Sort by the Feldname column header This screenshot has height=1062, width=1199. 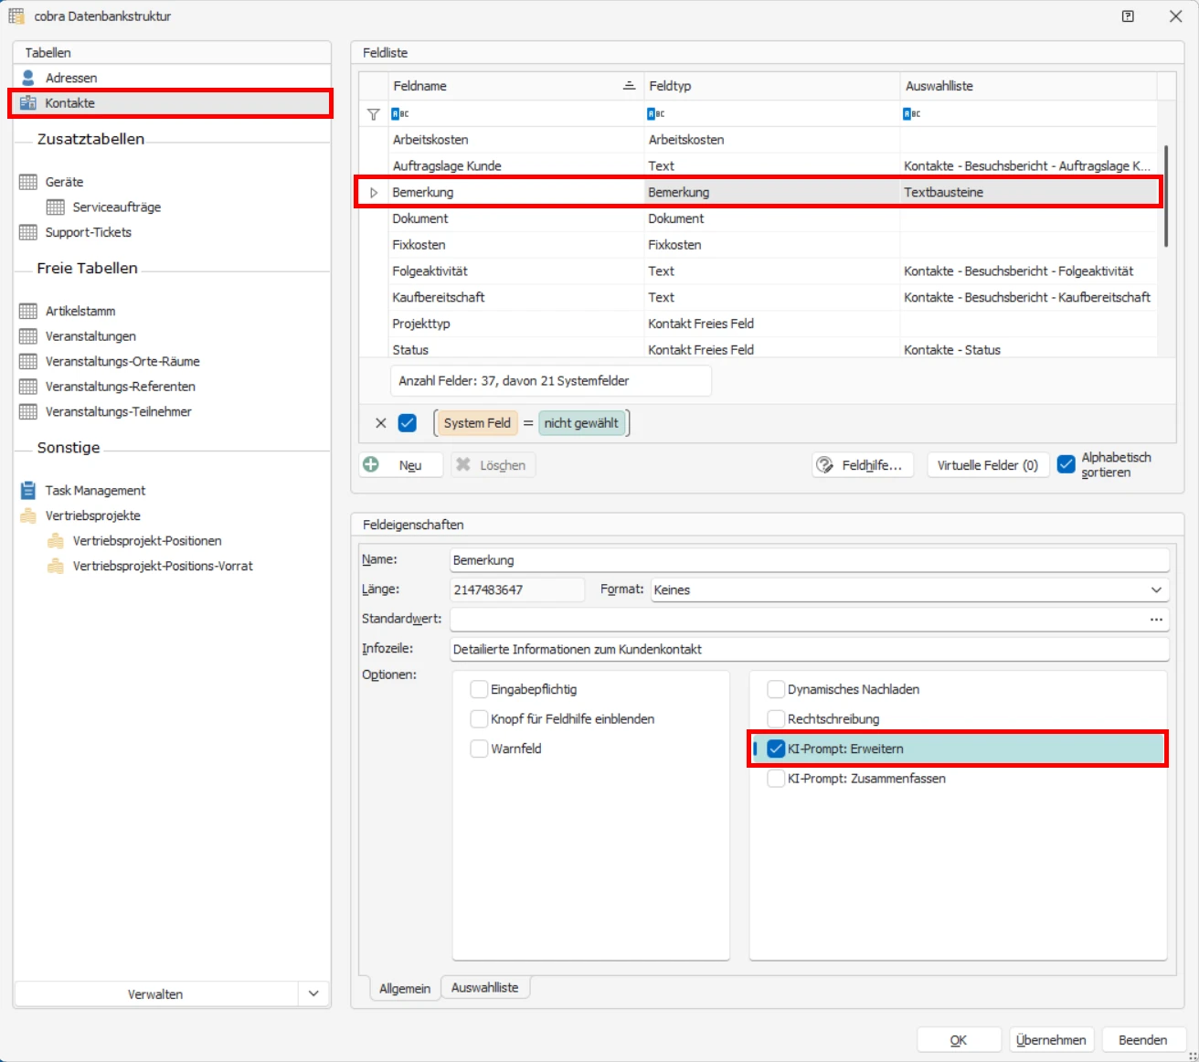(x=515, y=86)
